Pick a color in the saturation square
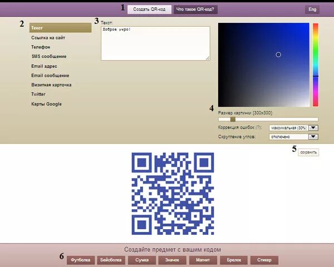Image resolution: width=334 pixels, height=267 pixels. tap(264, 65)
